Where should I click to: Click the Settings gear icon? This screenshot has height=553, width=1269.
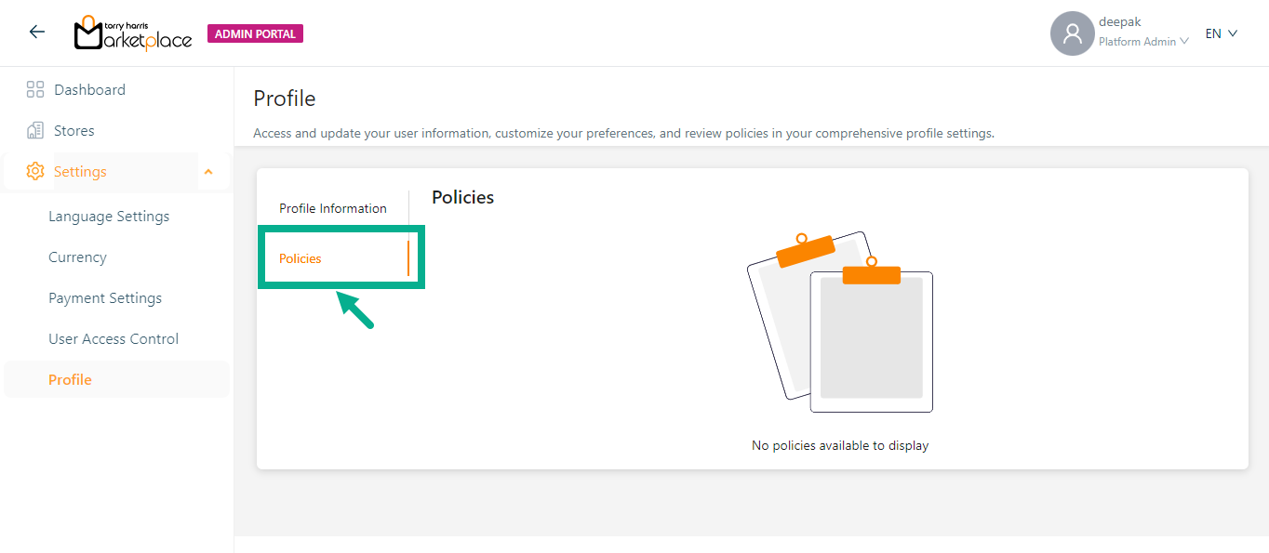[x=35, y=172]
